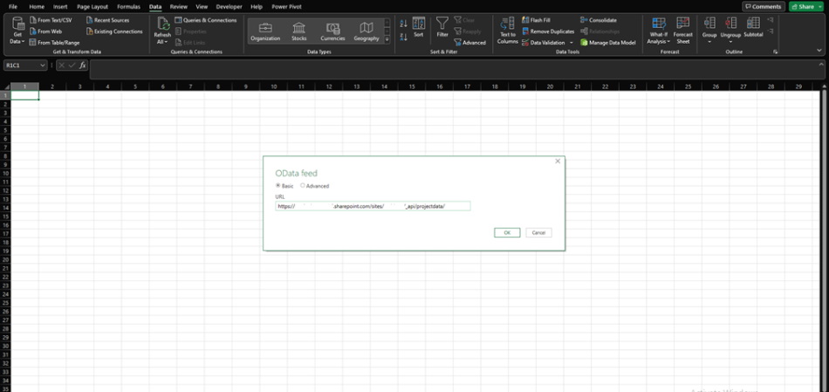Launch Text to Columns

pos(508,31)
